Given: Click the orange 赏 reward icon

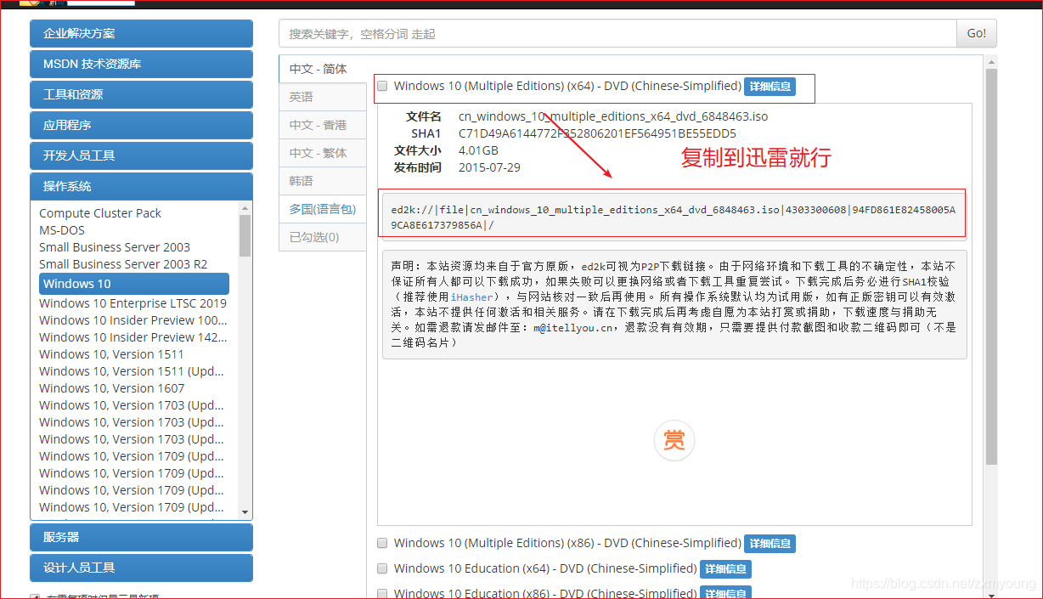Looking at the screenshot, I should (674, 440).
